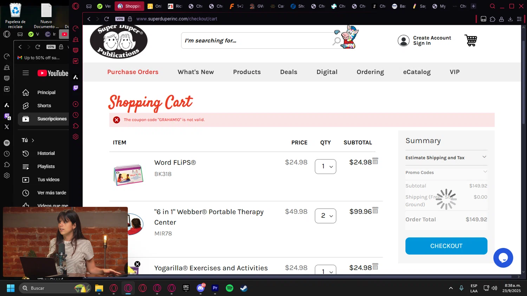Open the What's New menu
The height and width of the screenshot is (296, 527).
pos(196,72)
